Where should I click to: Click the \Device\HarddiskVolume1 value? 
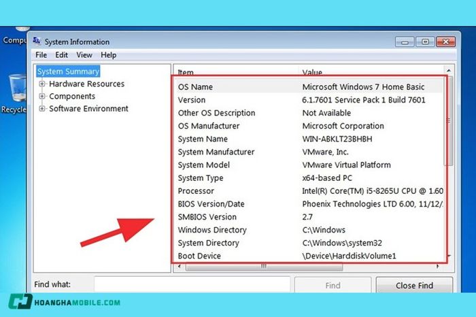[349, 256]
